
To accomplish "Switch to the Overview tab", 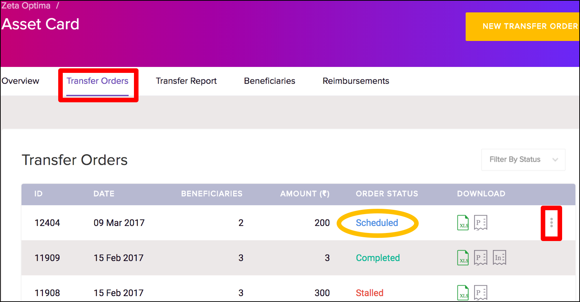I will [20, 81].
